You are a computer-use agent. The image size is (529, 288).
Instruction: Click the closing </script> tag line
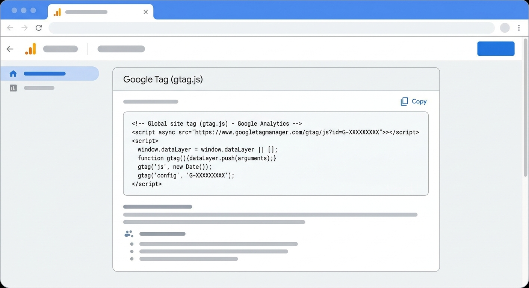pyautogui.click(x=147, y=184)
